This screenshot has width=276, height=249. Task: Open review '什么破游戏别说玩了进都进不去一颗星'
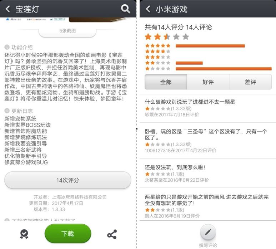pyautogui.click(x=190, y=102)
